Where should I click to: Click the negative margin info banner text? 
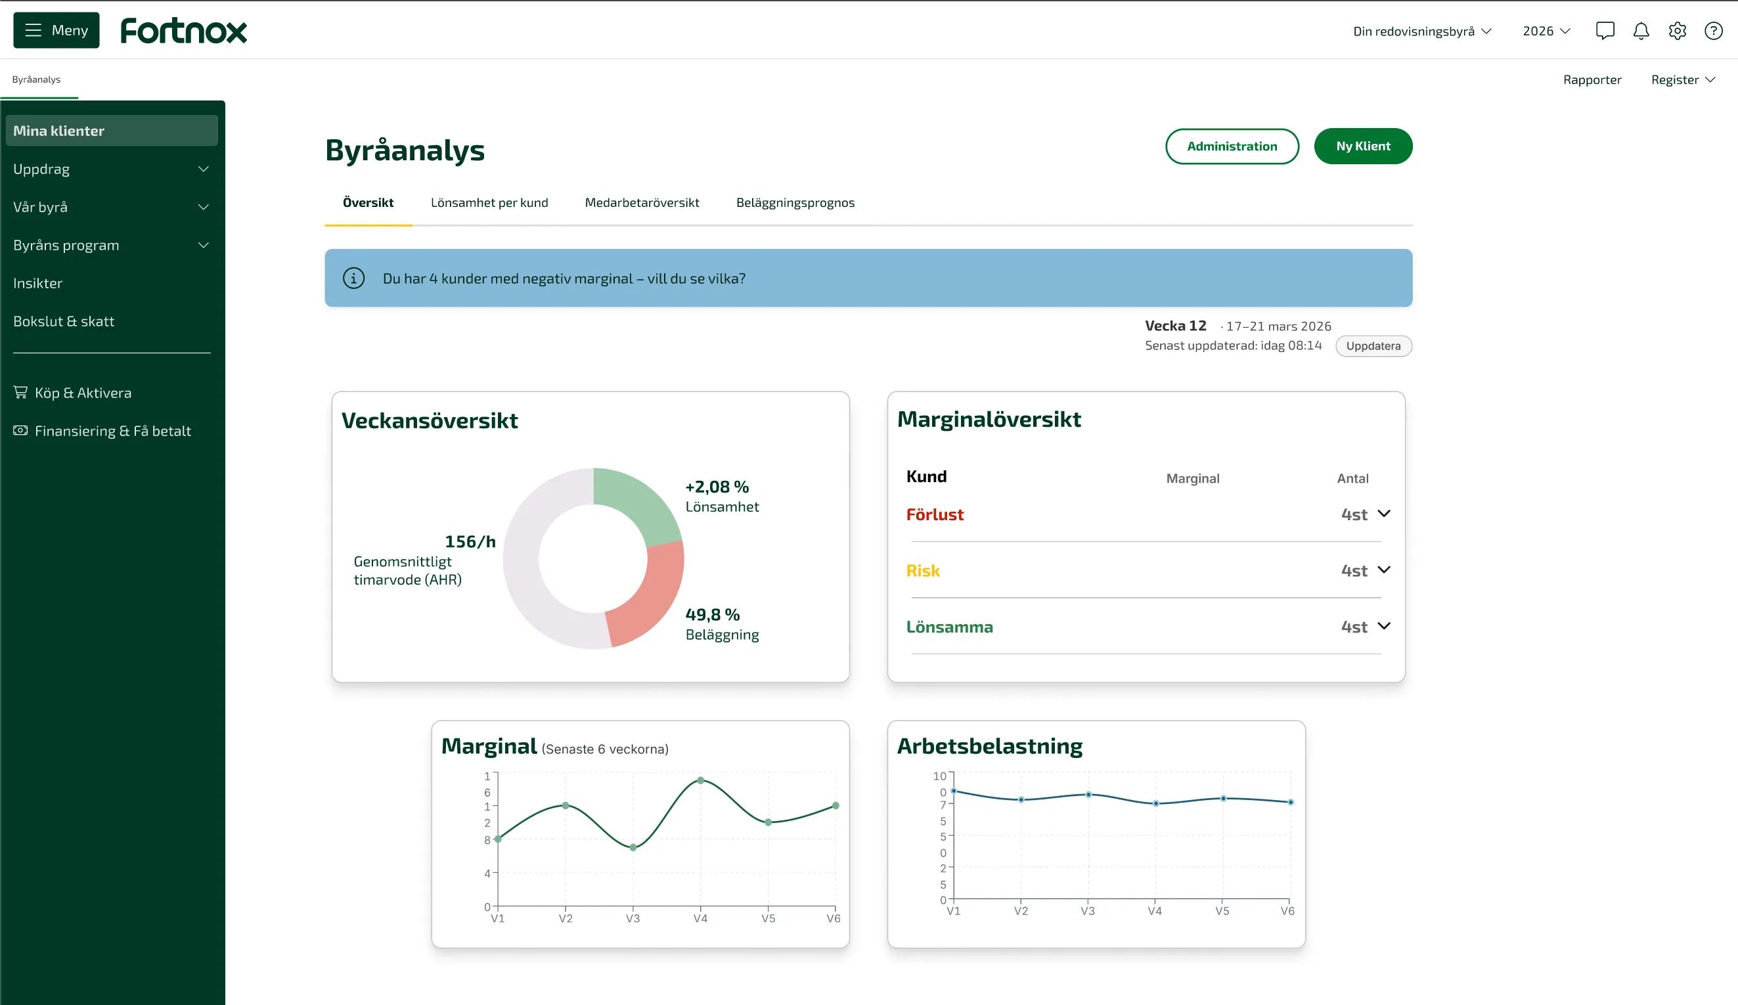pos(564,278)
